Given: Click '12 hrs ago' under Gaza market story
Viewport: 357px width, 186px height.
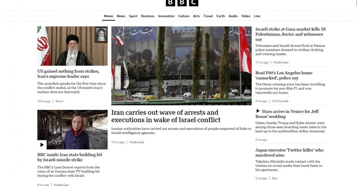Looking at the screenshot, I should tap(262, 62).
